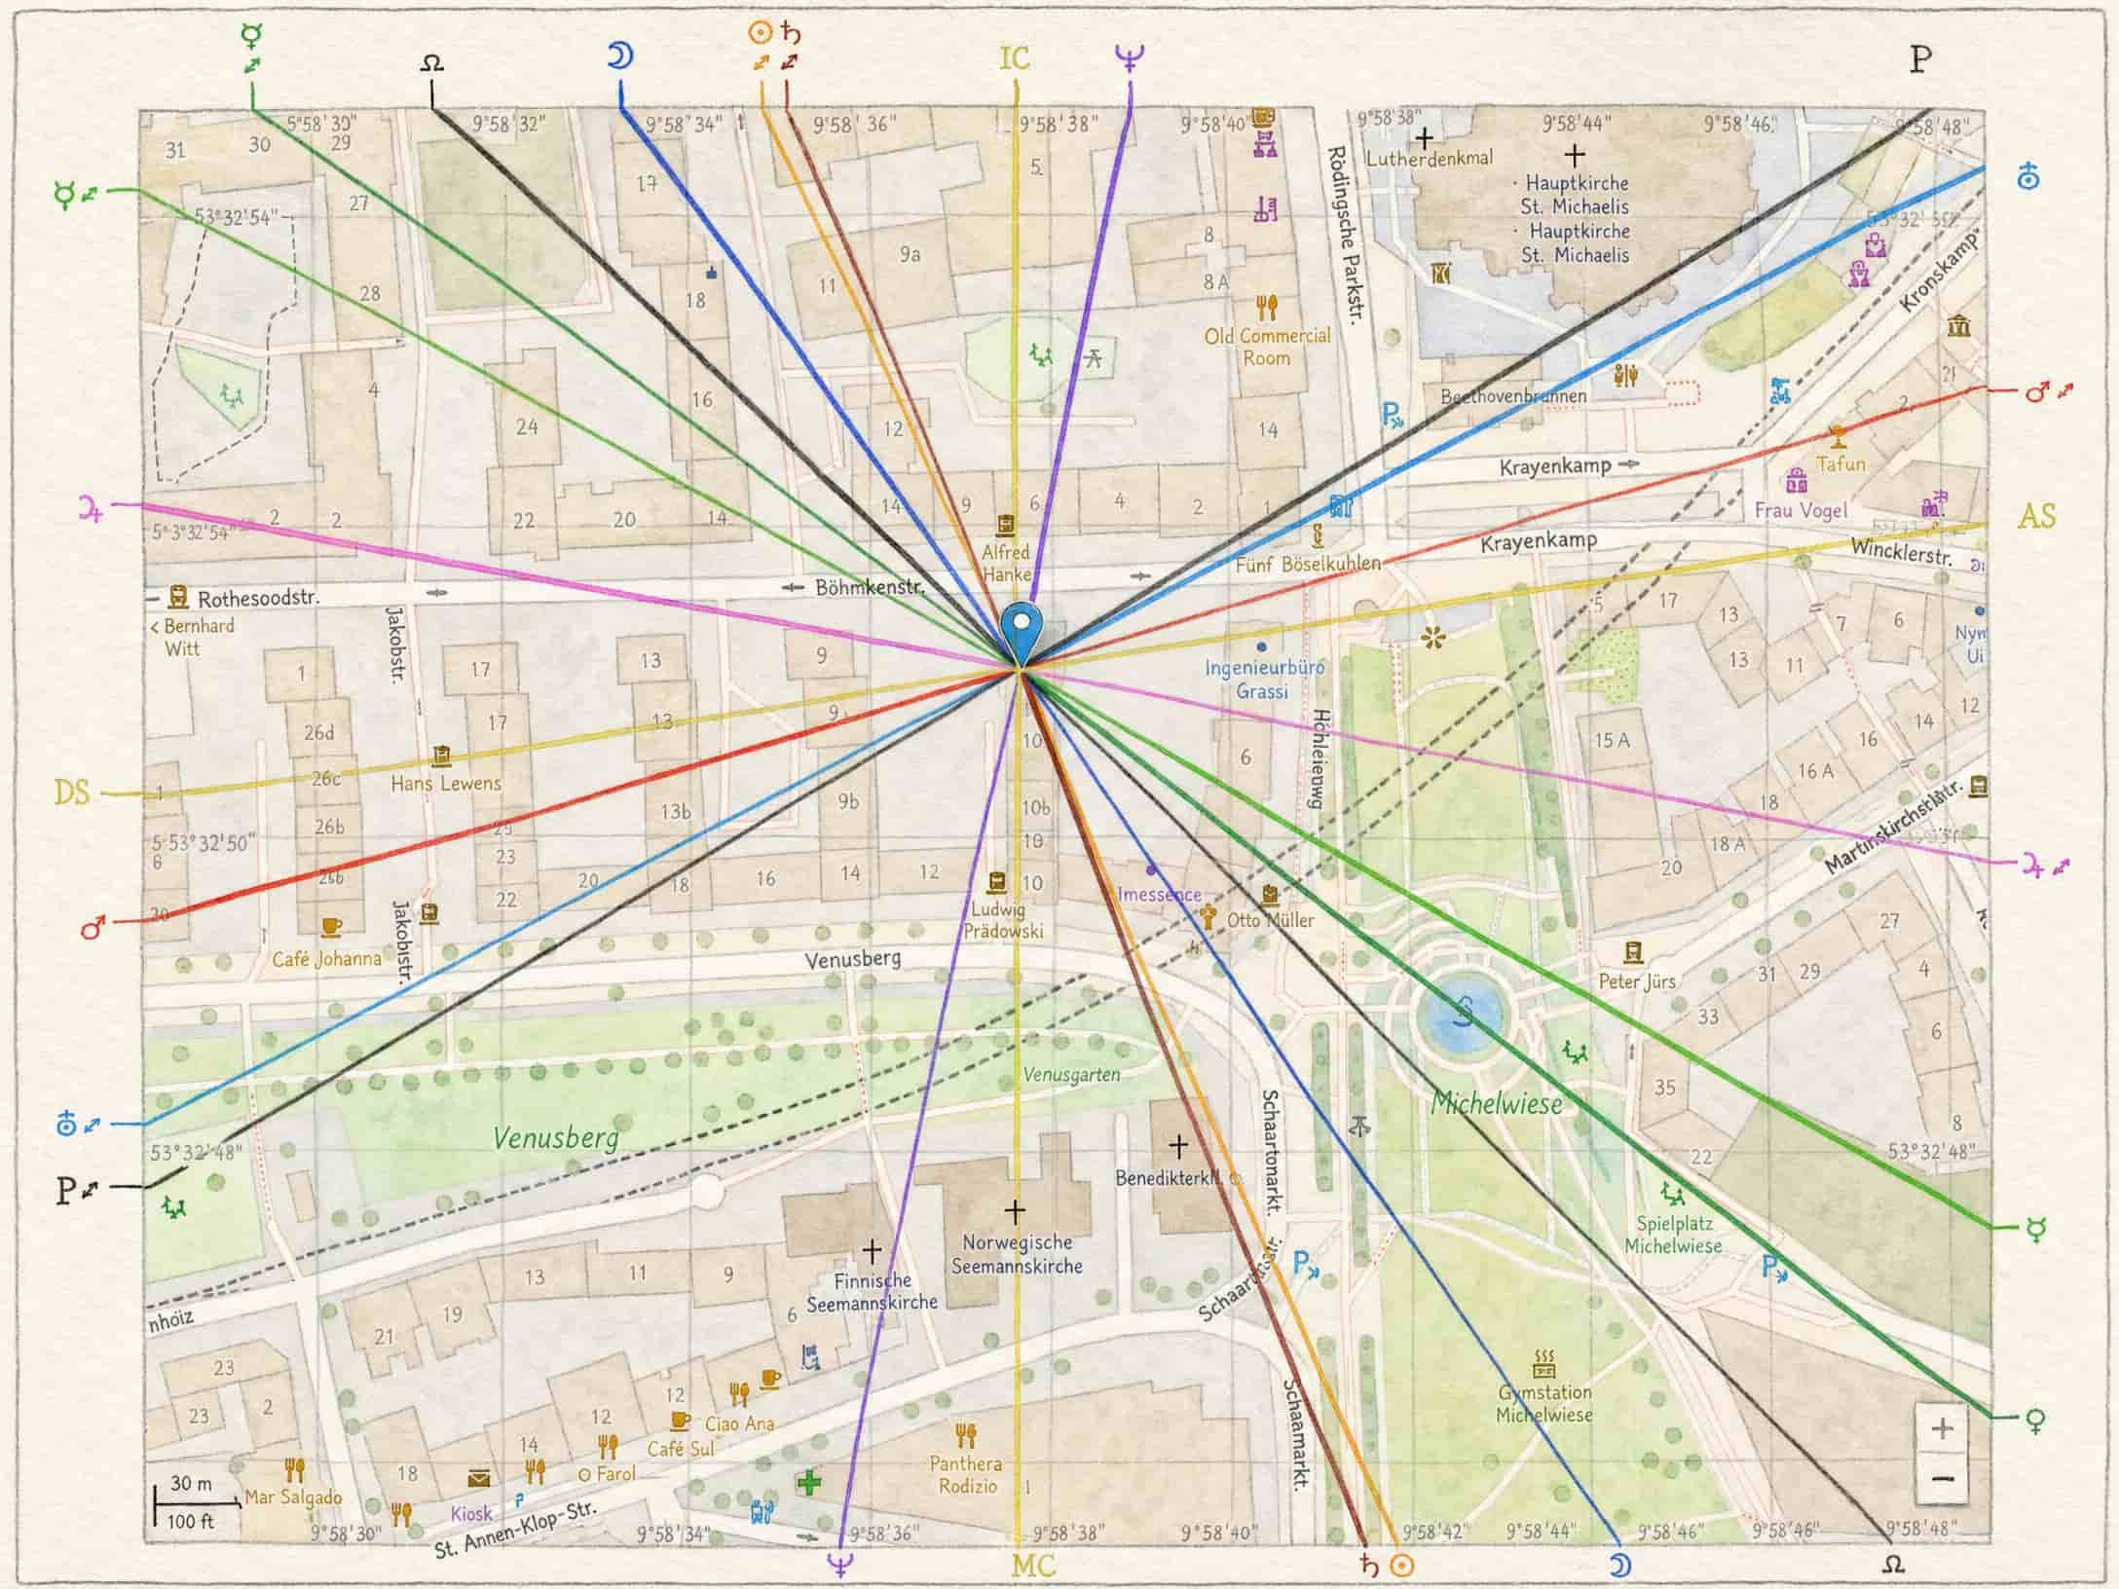Image resolution: width=2119 pixels, height=1589 pixels.
Task: Click the Otto Müller memorial marker
Action: pos(1269,894)
